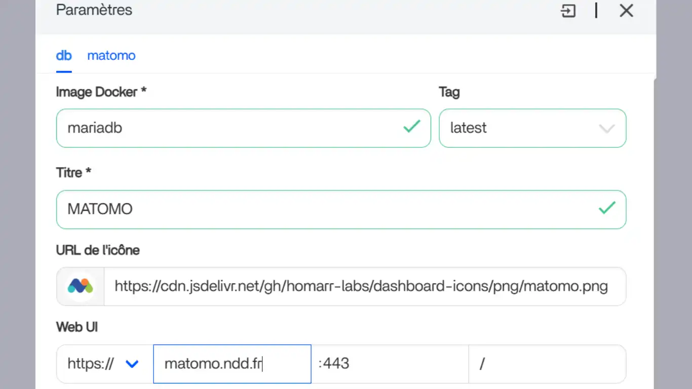This screenshot has width=692, height=389.
Task: Click the Image Docker field containing mariadb
Action: (x=228, y=128)
